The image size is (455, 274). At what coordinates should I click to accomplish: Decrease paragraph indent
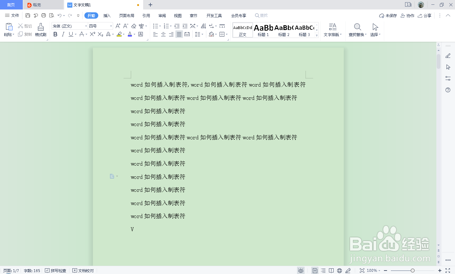point(177,26)
